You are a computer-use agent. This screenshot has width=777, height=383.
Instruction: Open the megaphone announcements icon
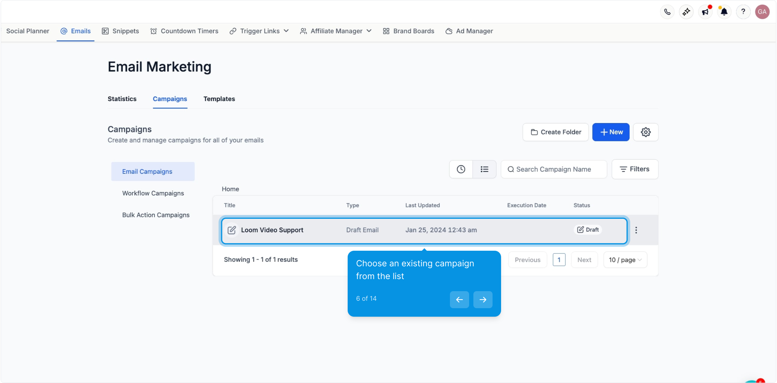click(705, 12)
